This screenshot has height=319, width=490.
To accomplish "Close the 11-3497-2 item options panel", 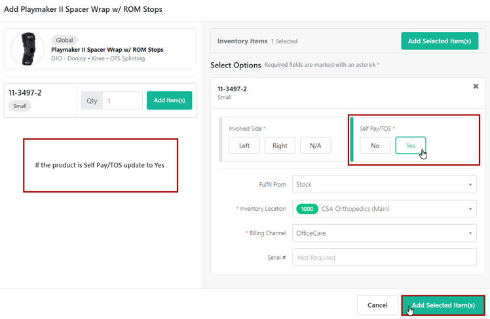I will pyautogui.click(x=476, y=86).
